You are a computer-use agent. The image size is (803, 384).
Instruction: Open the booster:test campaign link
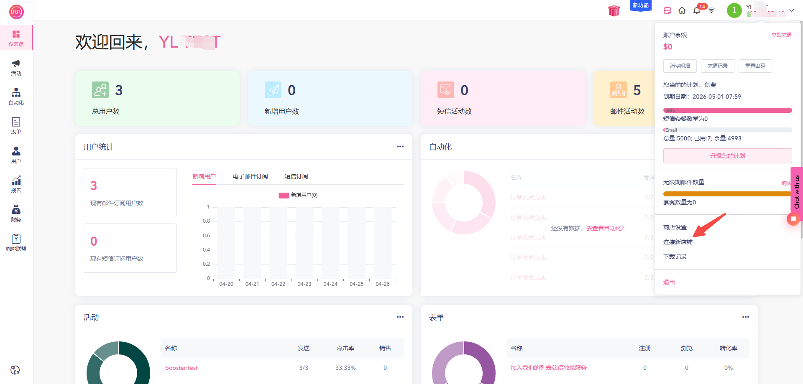pyautogui.click(x=182, y=368)
